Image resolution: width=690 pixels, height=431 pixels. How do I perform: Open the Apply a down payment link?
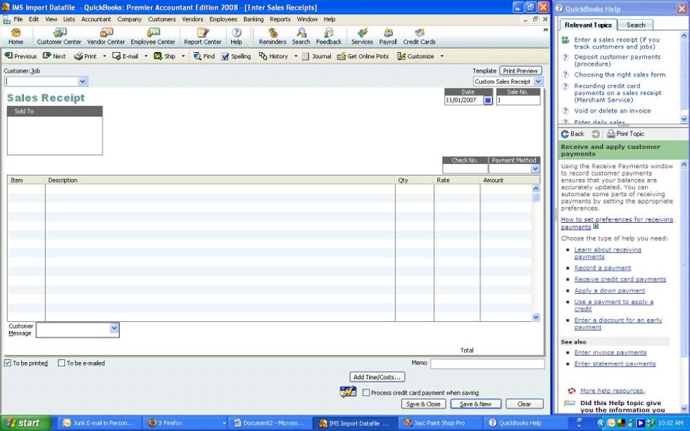610,290
